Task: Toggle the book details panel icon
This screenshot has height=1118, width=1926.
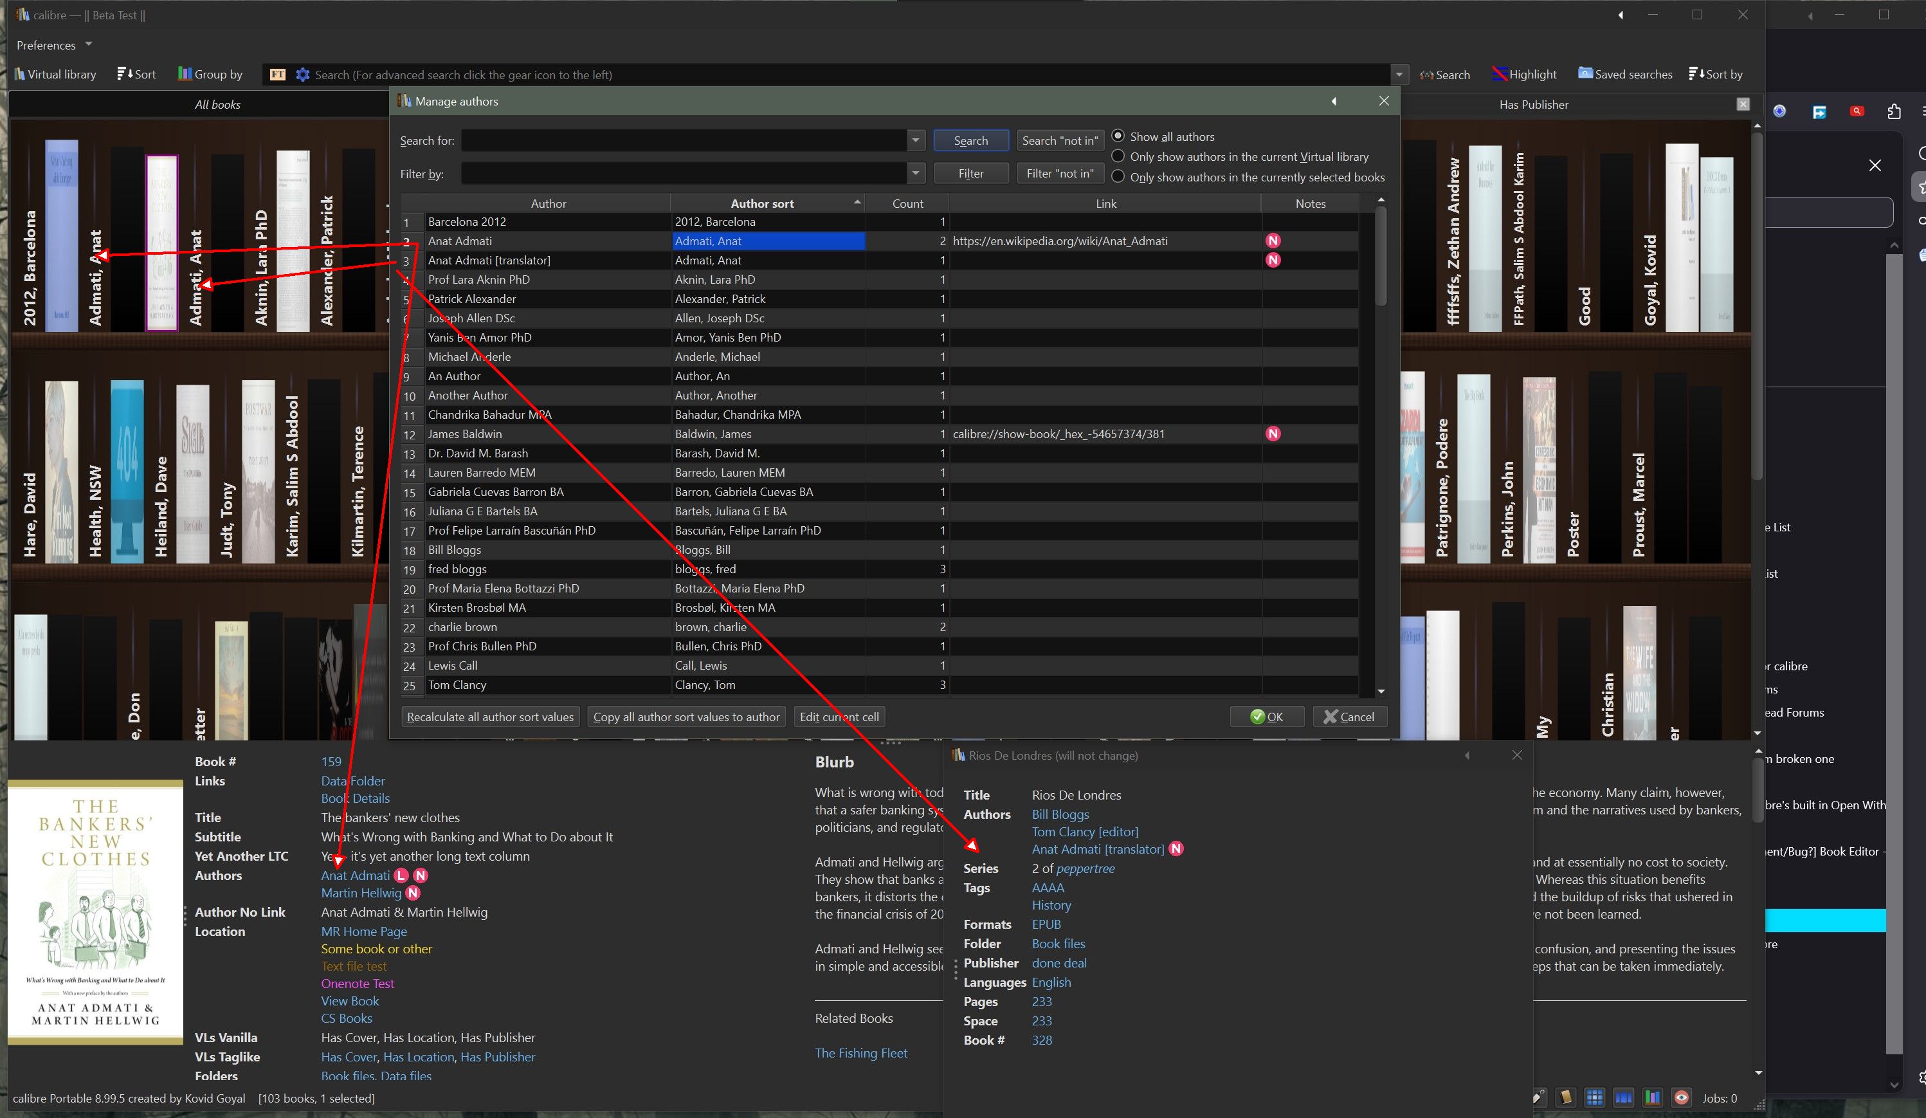Action: [x=1566, y=1098]
